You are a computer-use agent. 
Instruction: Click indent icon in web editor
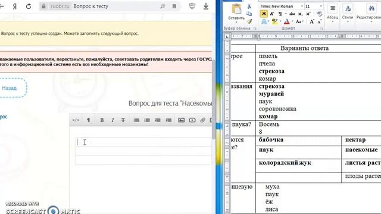[168, 120]
